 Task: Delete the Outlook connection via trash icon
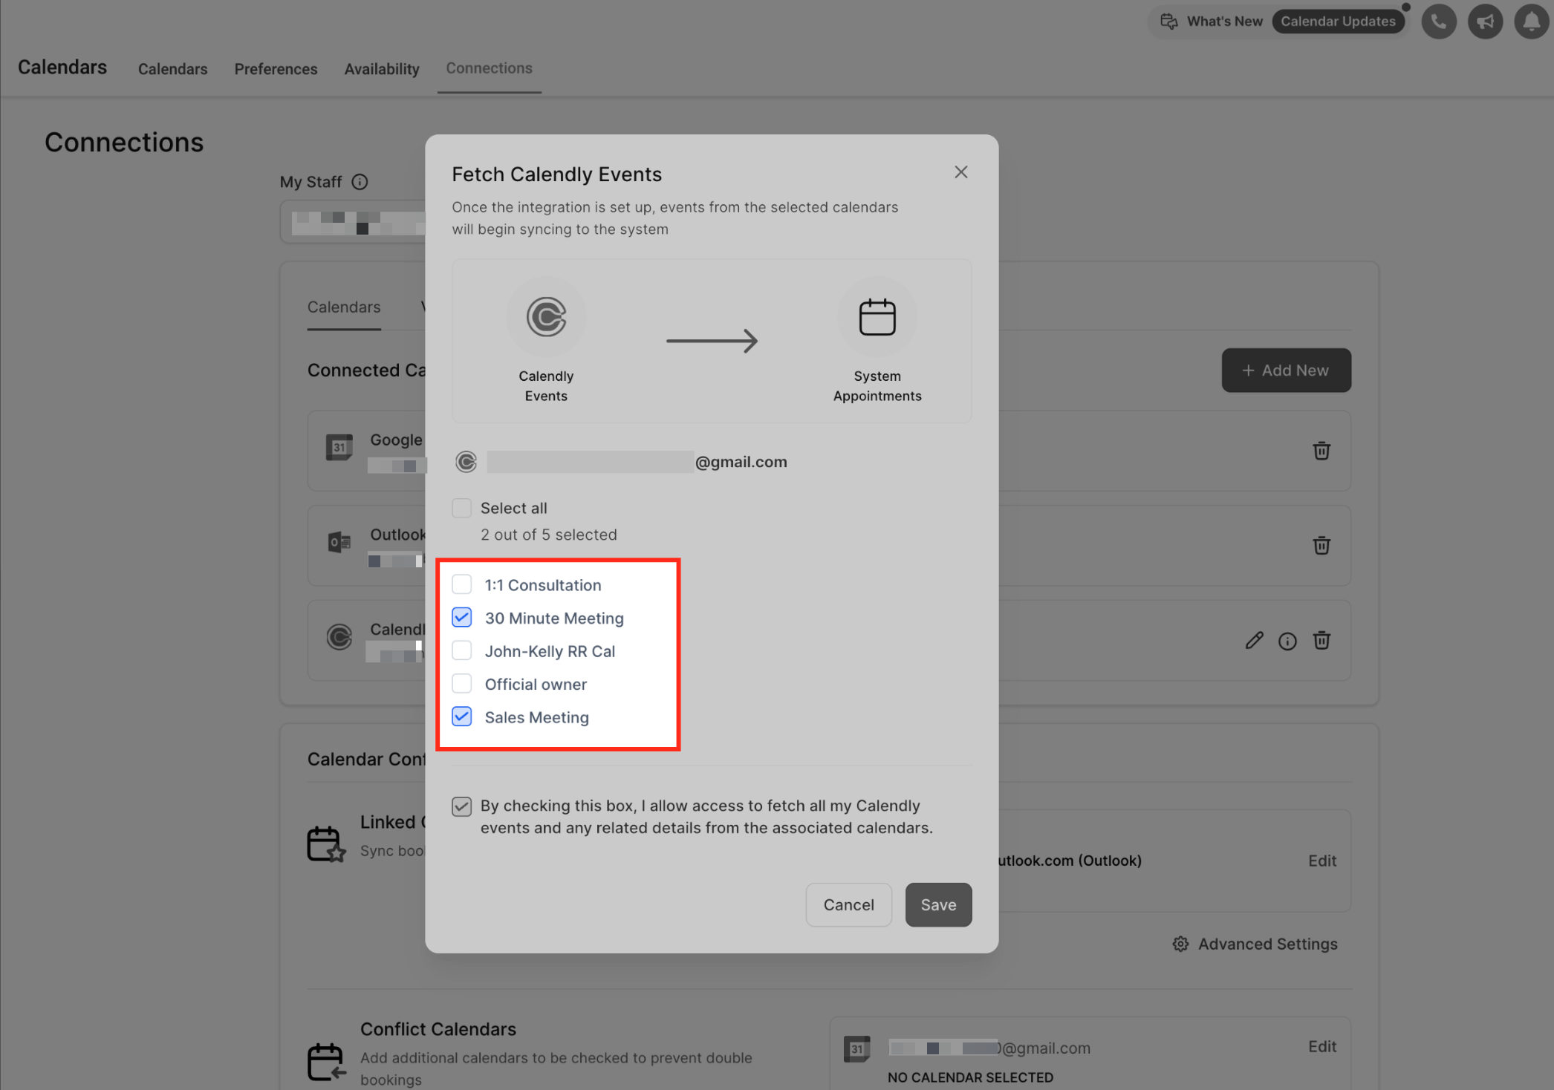[1321, 546]
